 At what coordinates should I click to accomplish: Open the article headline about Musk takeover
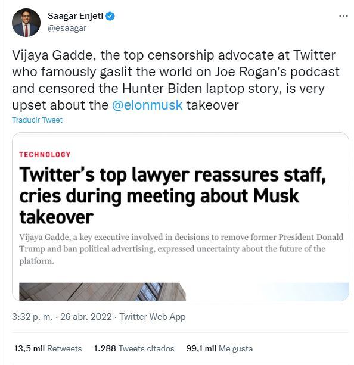[x=172, y=195]
